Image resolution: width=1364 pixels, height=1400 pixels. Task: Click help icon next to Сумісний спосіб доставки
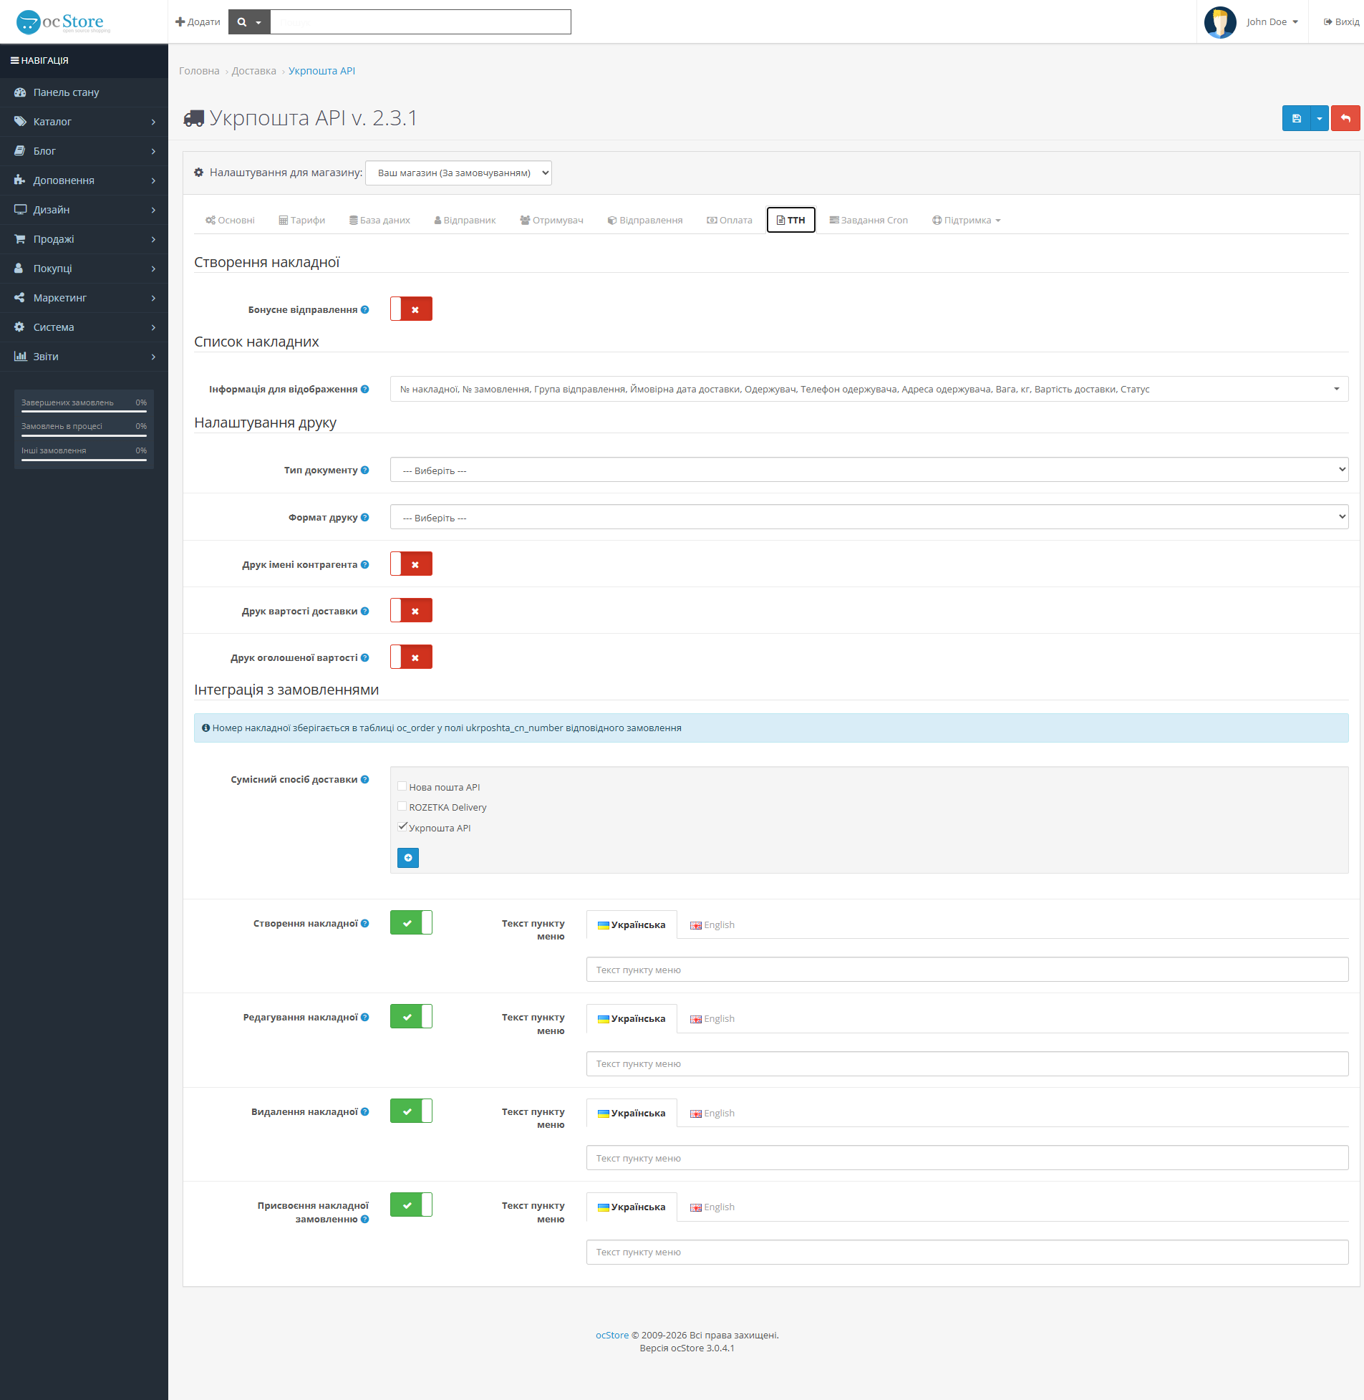tap(364, 780)
